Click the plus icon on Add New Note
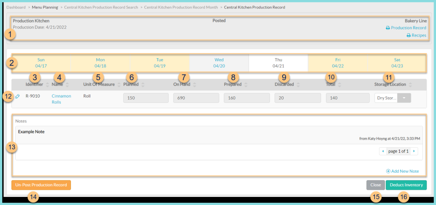This screenshot has height=205, width=436. 388,171
